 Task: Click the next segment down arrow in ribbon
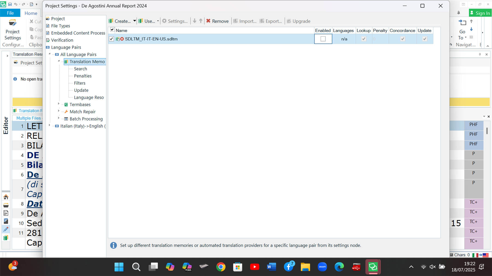click(x=471, y=29)
